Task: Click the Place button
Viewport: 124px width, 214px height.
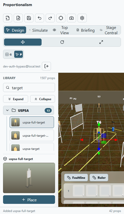Action: pos(29,200)
